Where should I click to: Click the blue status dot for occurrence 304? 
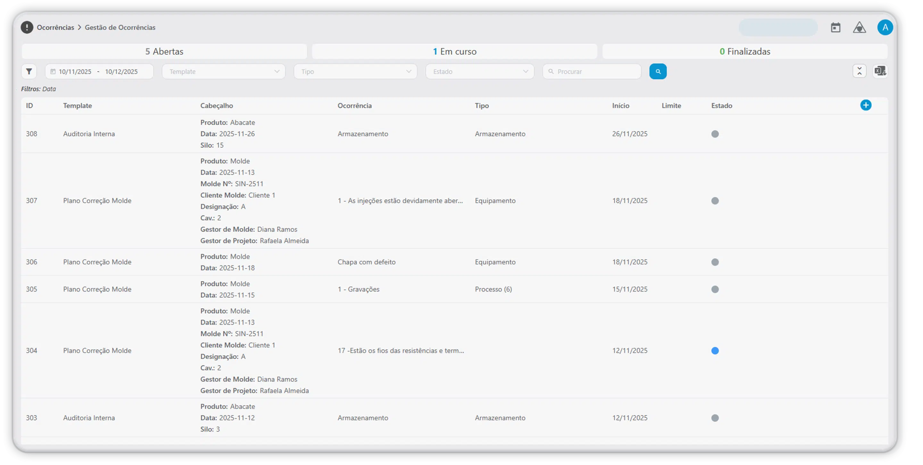click(x=715, y=350)
